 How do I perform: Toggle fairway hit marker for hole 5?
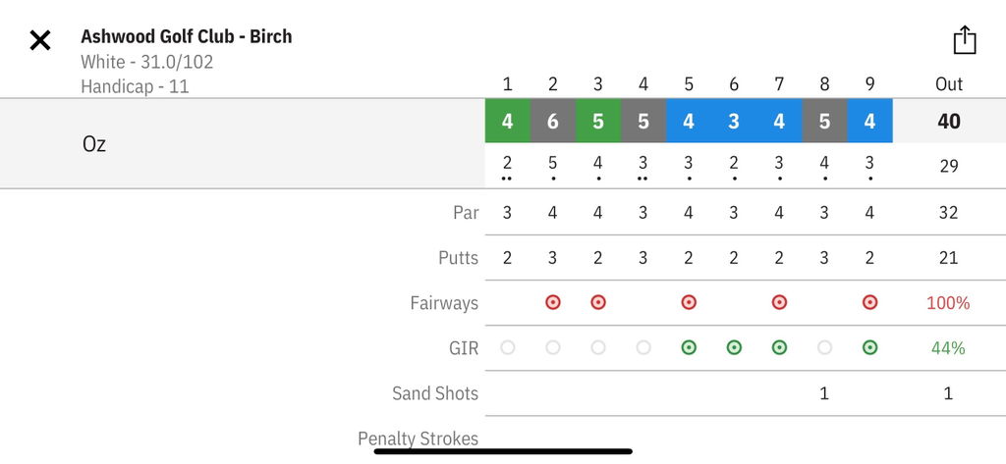689,302
